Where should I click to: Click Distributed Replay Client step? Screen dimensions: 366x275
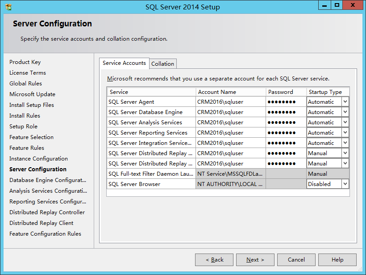tap(42, 223)
